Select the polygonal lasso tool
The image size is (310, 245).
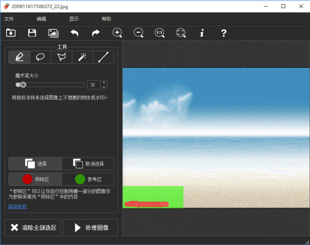pyautogui.click(x=61, y=57)
